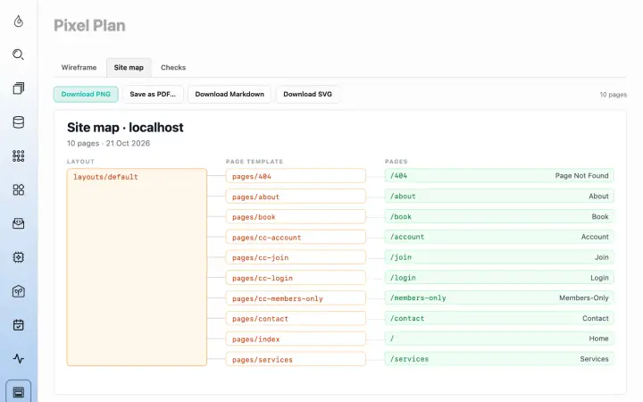Screen dimensions: 643x402
Task: Select the pages/index template node
Action: point(296,339)
